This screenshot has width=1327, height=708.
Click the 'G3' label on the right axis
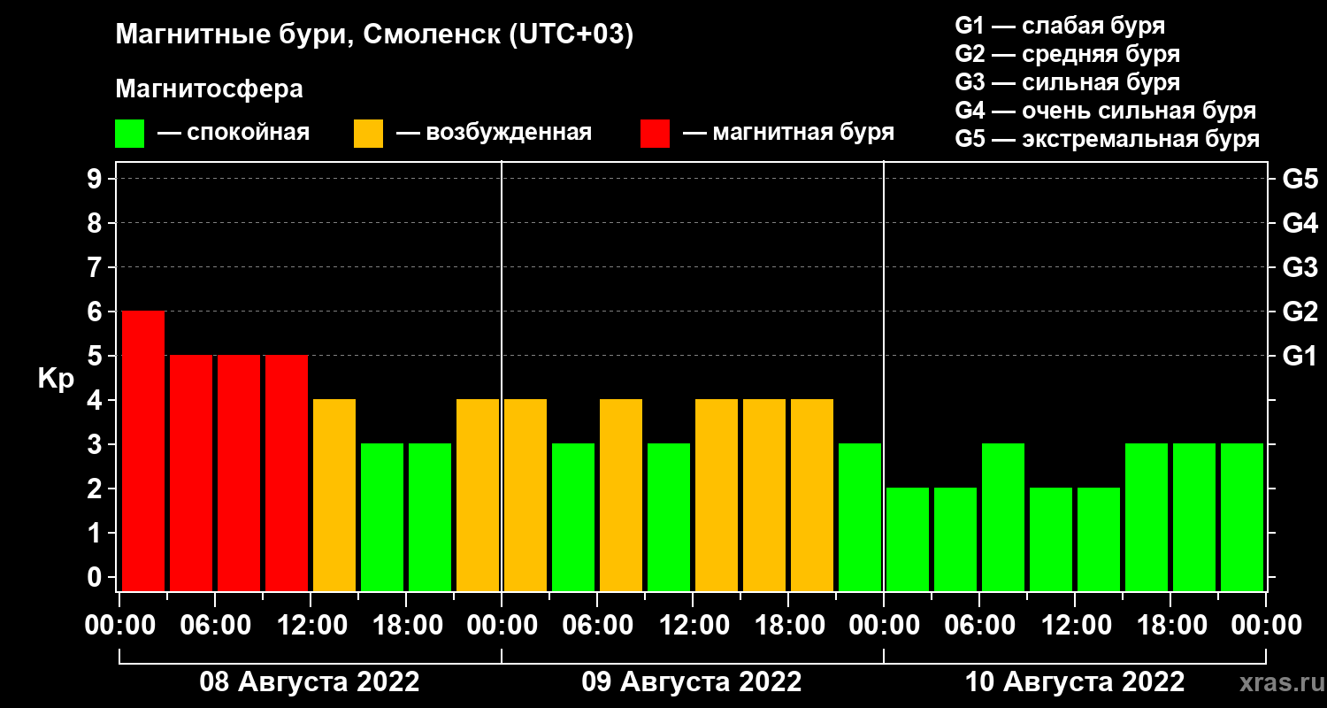[1300, 268]
